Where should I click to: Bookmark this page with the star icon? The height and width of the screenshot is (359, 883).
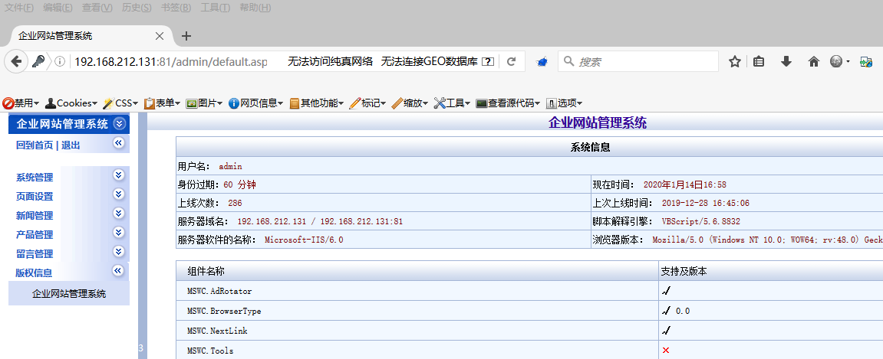click(x=734, y=62)
